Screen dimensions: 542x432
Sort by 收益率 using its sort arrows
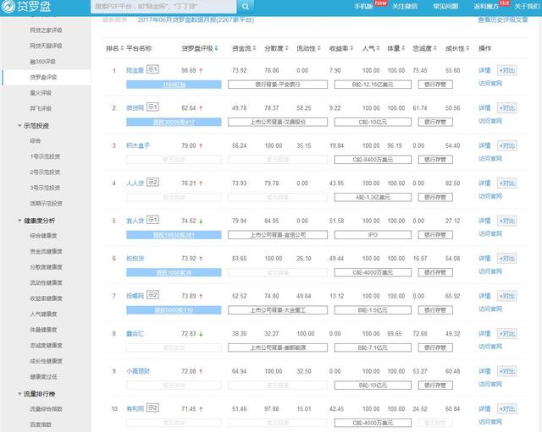coord(351,49)
